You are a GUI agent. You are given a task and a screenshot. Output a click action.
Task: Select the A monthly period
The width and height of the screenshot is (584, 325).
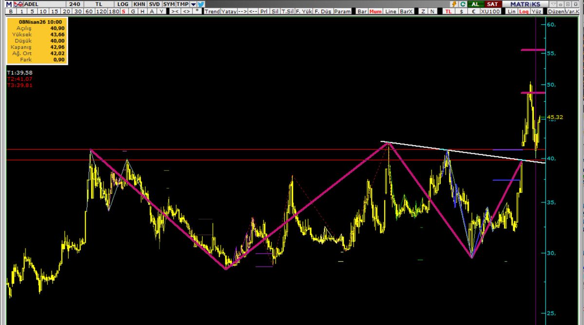[151, 12]
